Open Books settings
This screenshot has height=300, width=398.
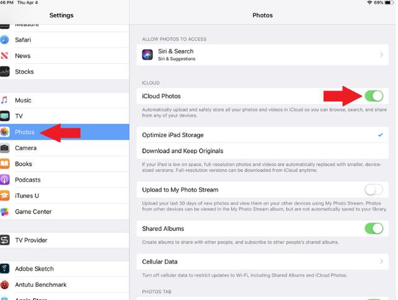click(65, 164)
